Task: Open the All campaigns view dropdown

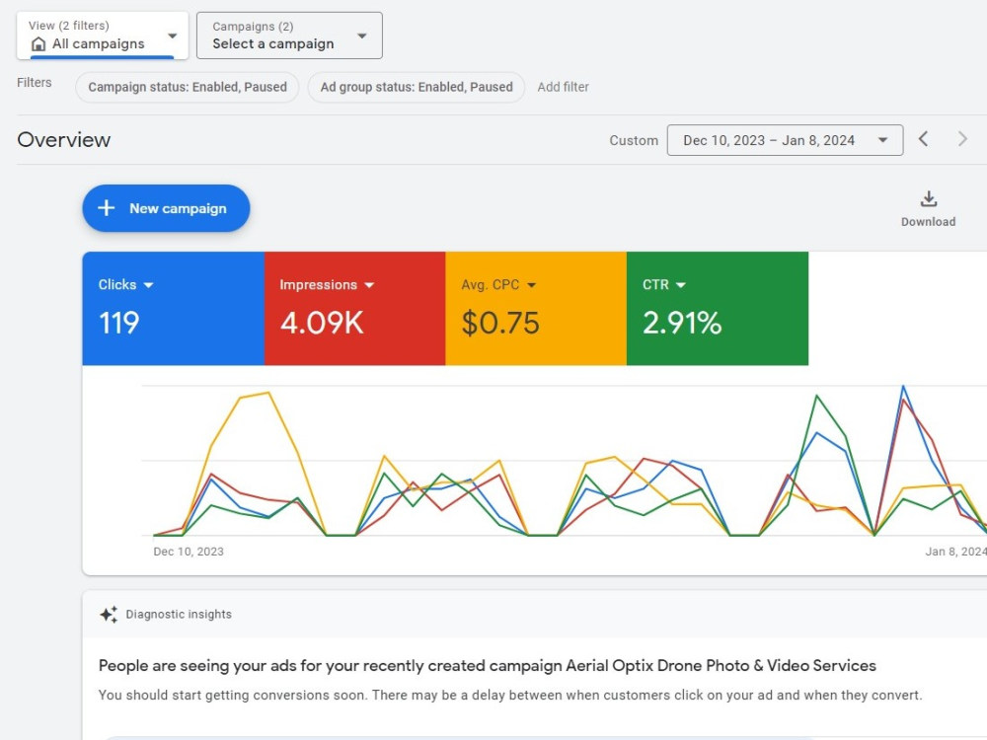Action: [x=102, y=36]
